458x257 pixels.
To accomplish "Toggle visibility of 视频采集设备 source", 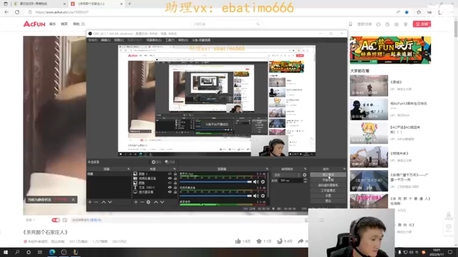I will pos(169,178).
